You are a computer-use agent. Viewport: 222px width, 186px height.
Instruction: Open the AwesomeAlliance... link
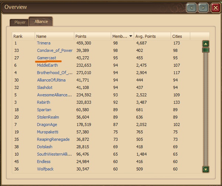pos(54,95)
